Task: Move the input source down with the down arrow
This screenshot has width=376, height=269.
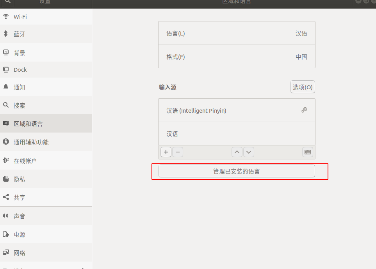Action: [x=249, y=152]
